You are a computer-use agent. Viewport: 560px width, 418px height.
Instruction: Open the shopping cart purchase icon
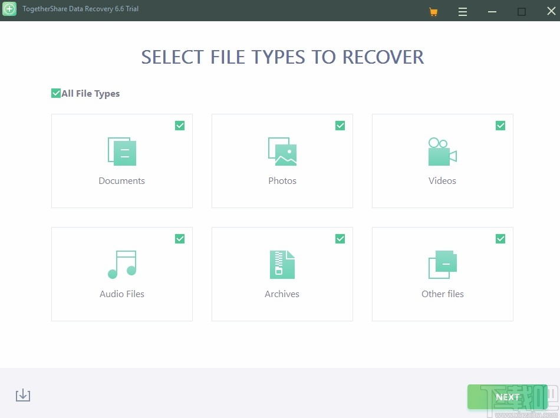tap(433, 11)
